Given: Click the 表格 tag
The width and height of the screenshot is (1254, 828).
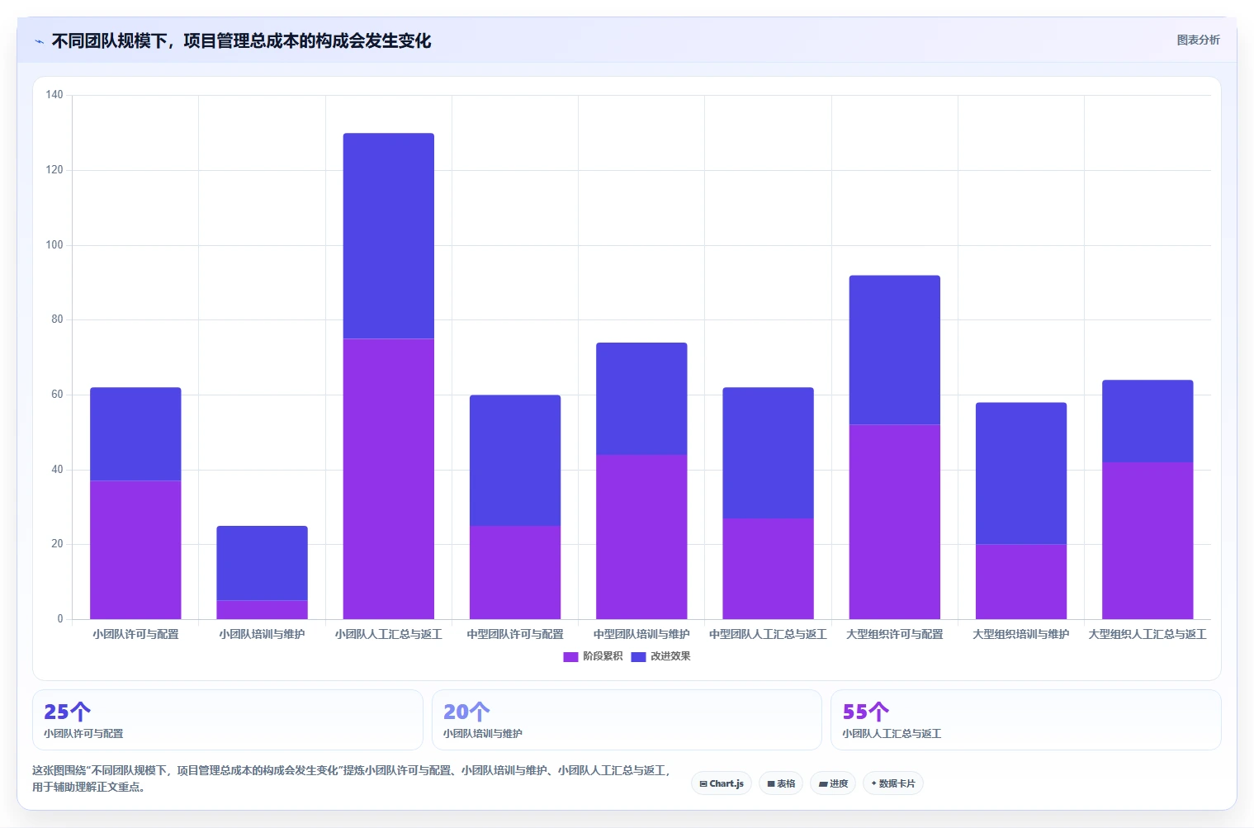Looking at the screenshot, I should pyautogui.click(x=781, y=783).
